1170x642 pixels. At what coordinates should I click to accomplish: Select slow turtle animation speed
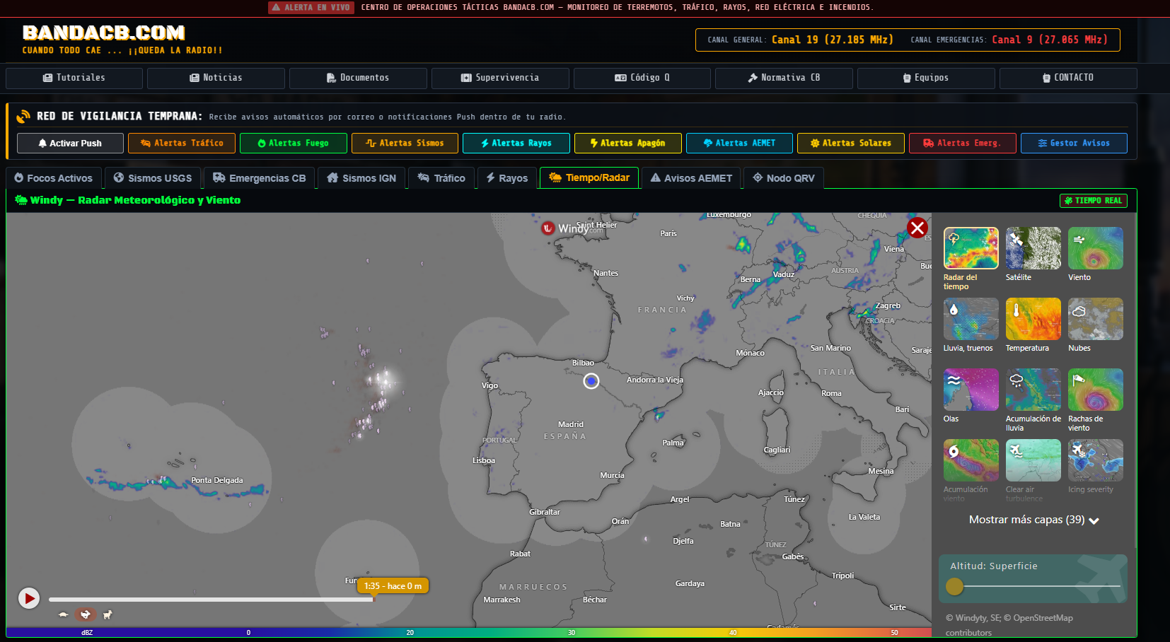pos(64,614)
